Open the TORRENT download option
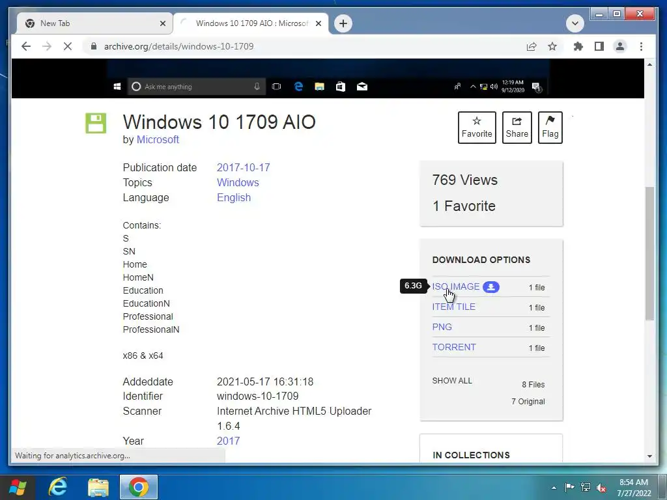 click(x=454, y=347)
